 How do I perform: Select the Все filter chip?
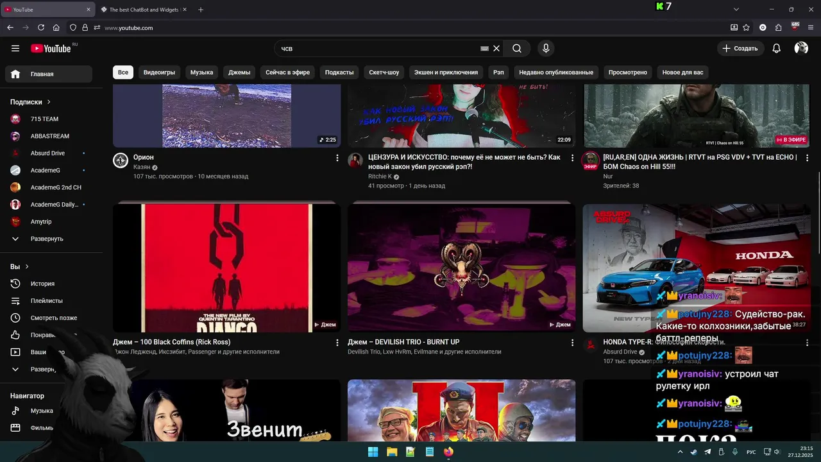tap(123, 73)
